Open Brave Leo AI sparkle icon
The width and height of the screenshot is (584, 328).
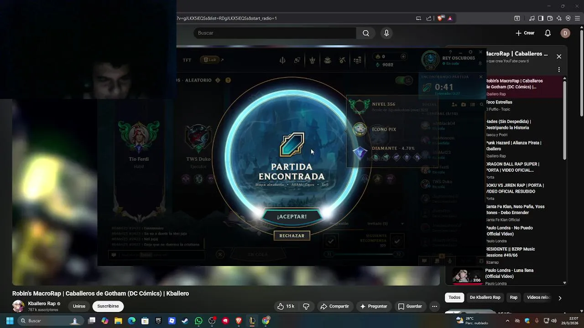coord(559,18)
